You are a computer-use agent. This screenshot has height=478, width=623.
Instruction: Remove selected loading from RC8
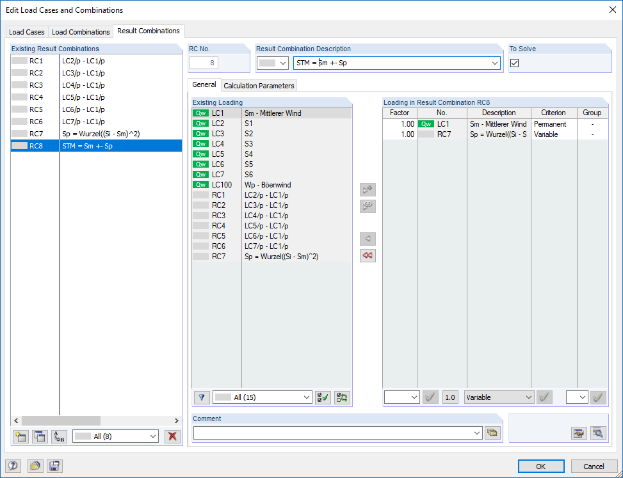[368, 239]
